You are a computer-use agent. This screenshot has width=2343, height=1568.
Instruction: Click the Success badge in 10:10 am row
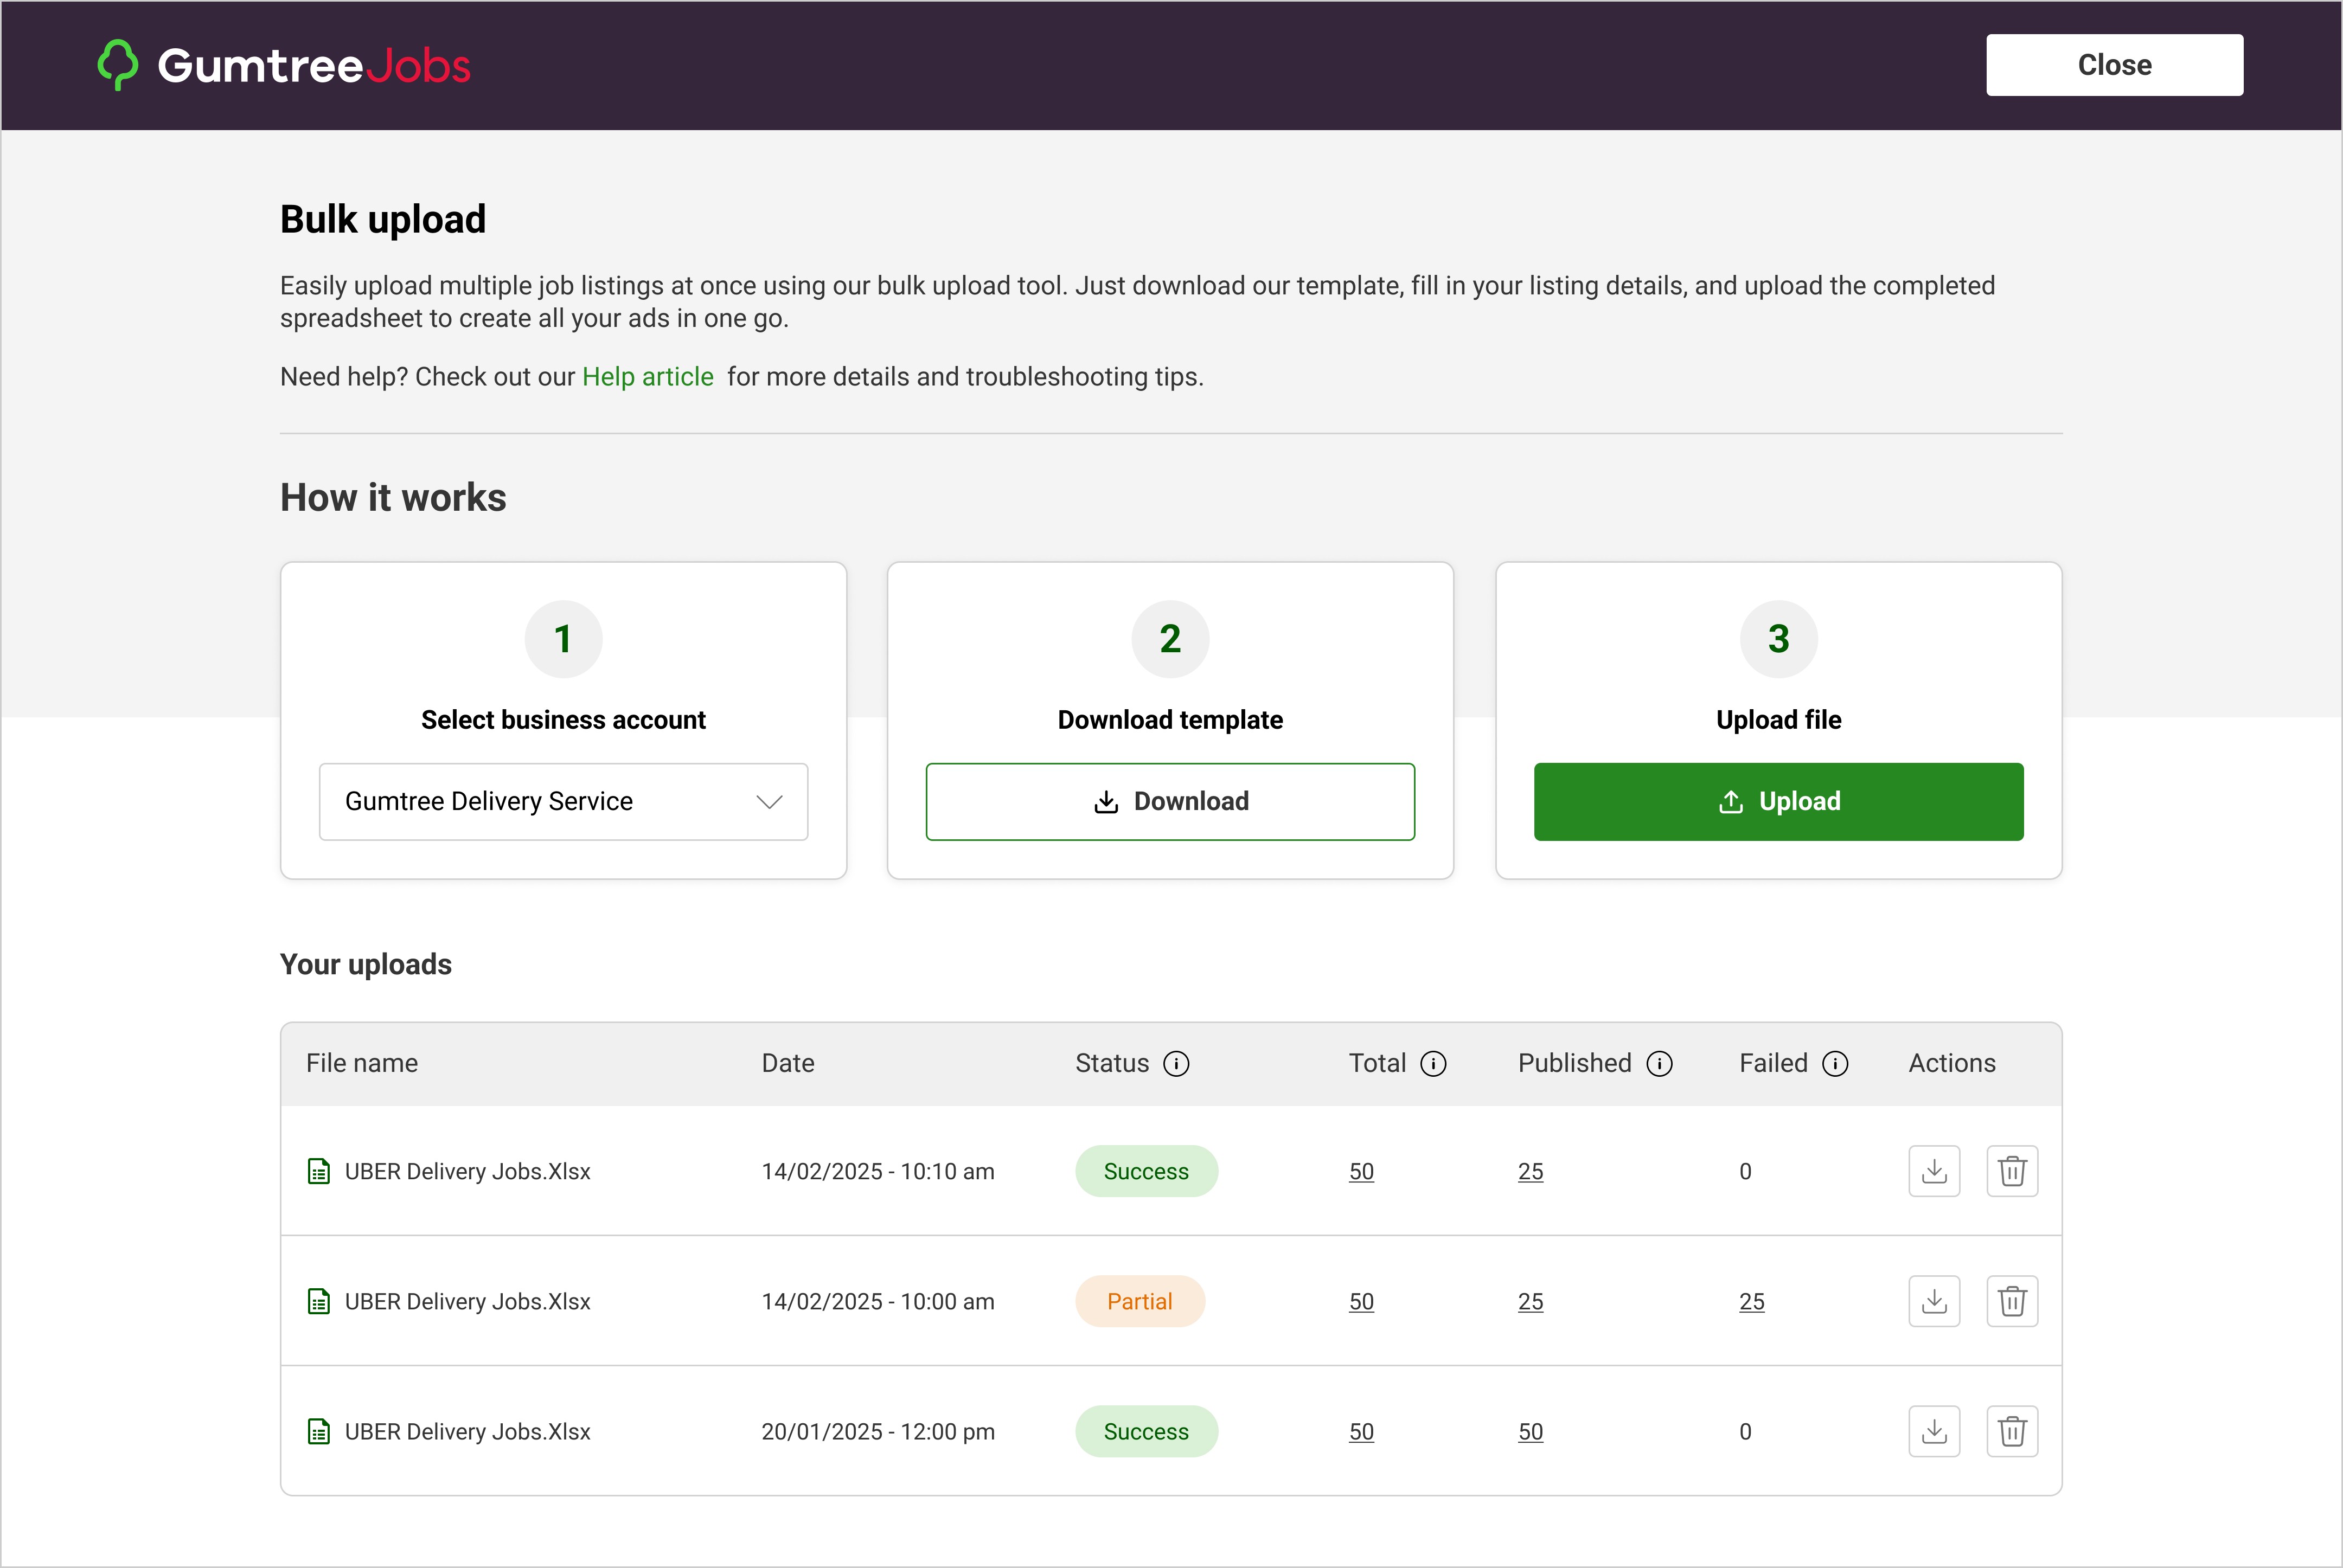[1147, 1171]
